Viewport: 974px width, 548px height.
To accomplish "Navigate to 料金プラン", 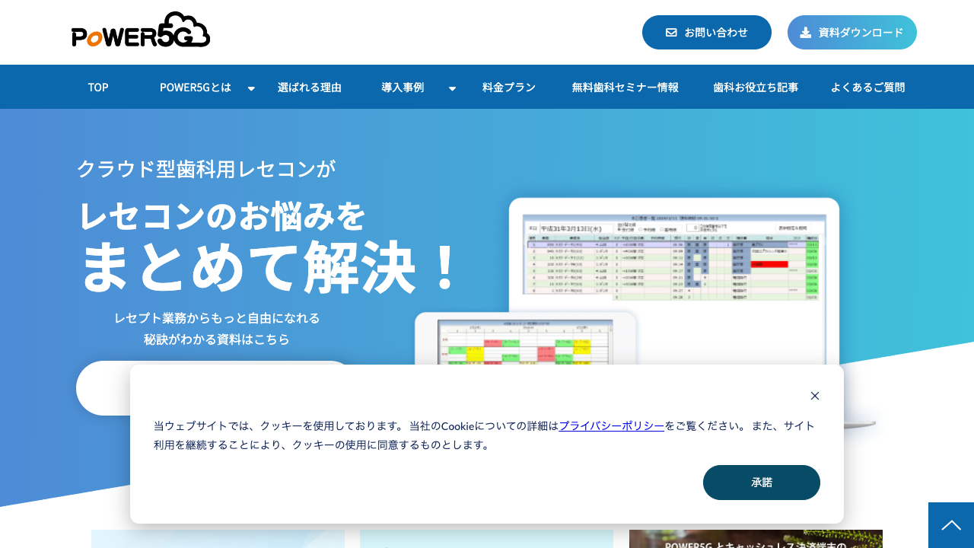I will (x=508, y=87).
